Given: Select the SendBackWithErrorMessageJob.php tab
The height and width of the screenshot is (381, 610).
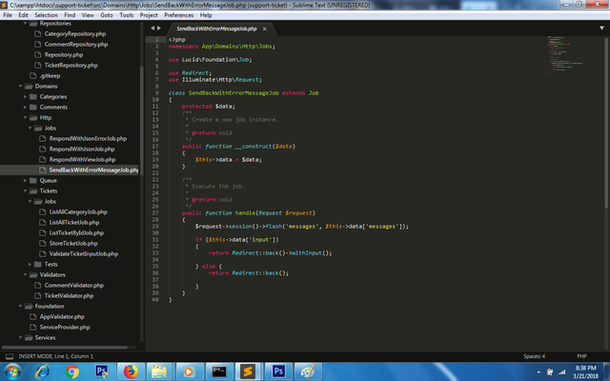Looking at the screenshot, I should click(216, 29).
